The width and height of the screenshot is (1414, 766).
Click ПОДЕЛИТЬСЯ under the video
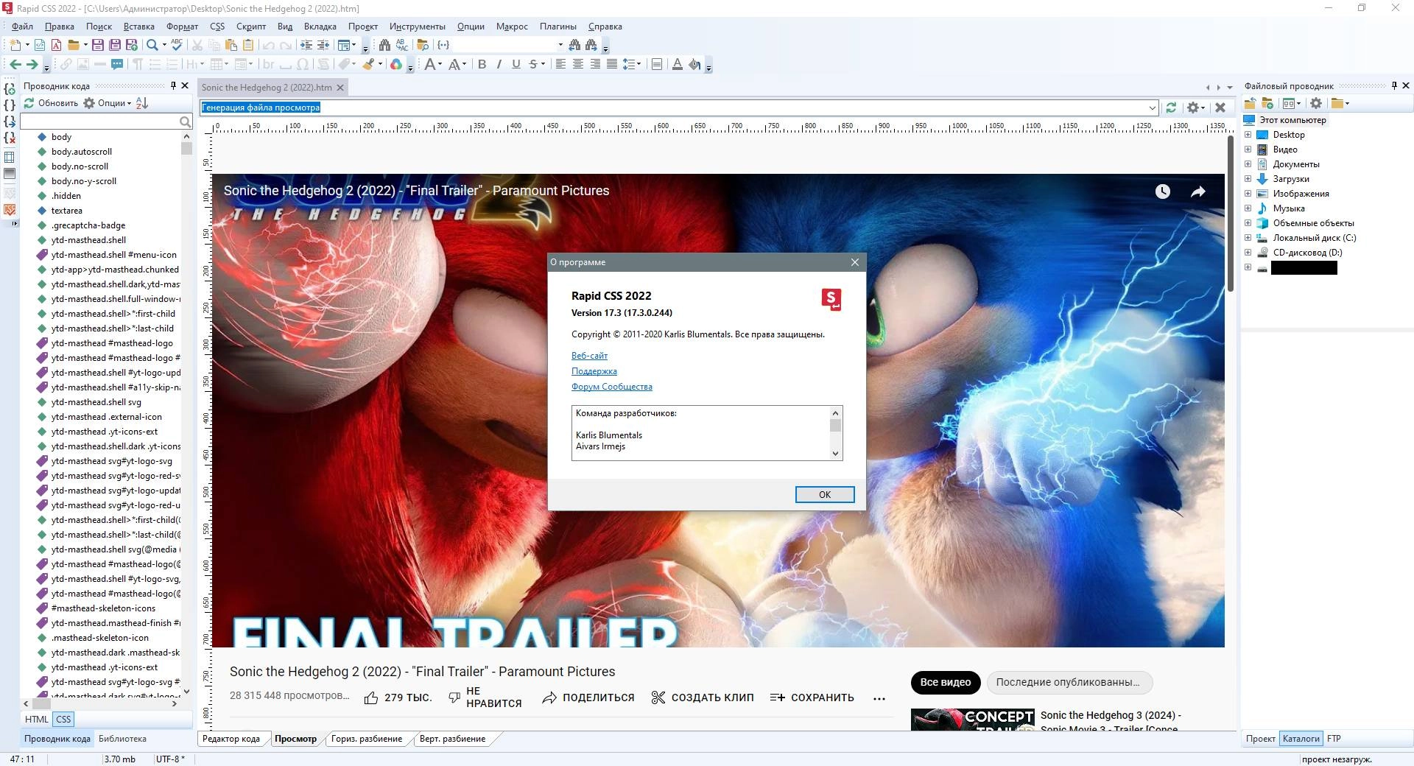click(x=588, y=698)
